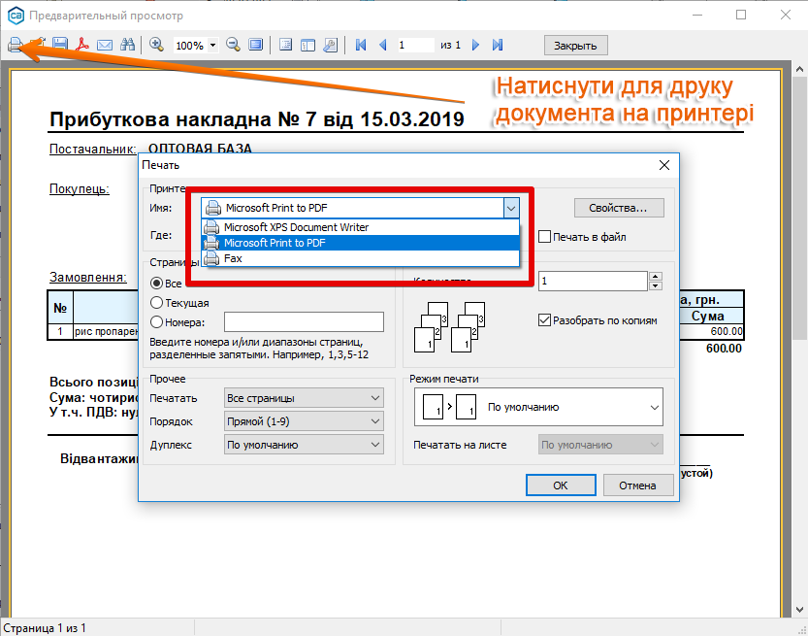The height and width of the screenshot is (636, 808).
Task: Maximize the preview window
Action: point(741,15)
